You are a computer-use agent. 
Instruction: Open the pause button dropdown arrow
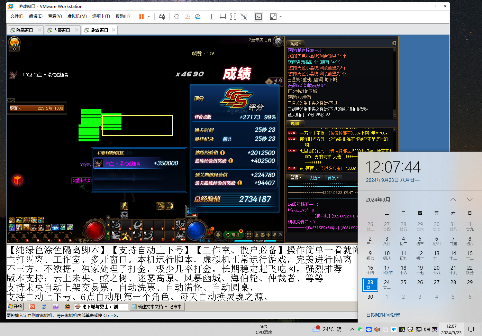point(149,17)
